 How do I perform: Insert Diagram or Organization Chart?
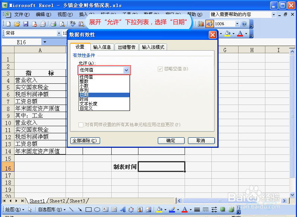[131, 210]
